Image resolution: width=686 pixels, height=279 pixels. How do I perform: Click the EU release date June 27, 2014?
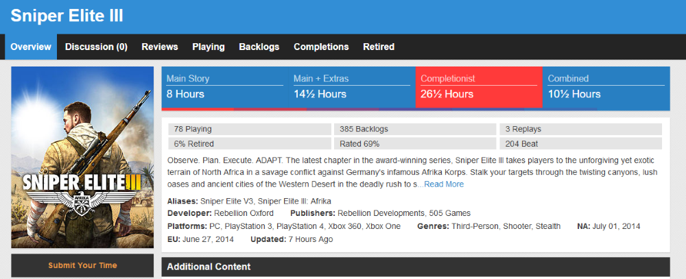(208, 240)
